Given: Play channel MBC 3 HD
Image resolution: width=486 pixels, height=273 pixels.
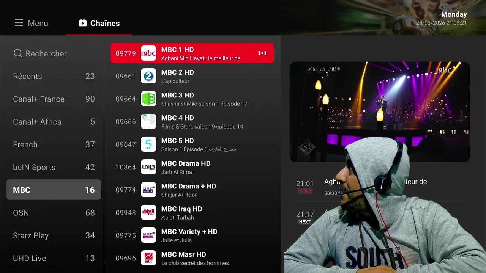Looking at the screenshot, I should [x=192, y=99].
